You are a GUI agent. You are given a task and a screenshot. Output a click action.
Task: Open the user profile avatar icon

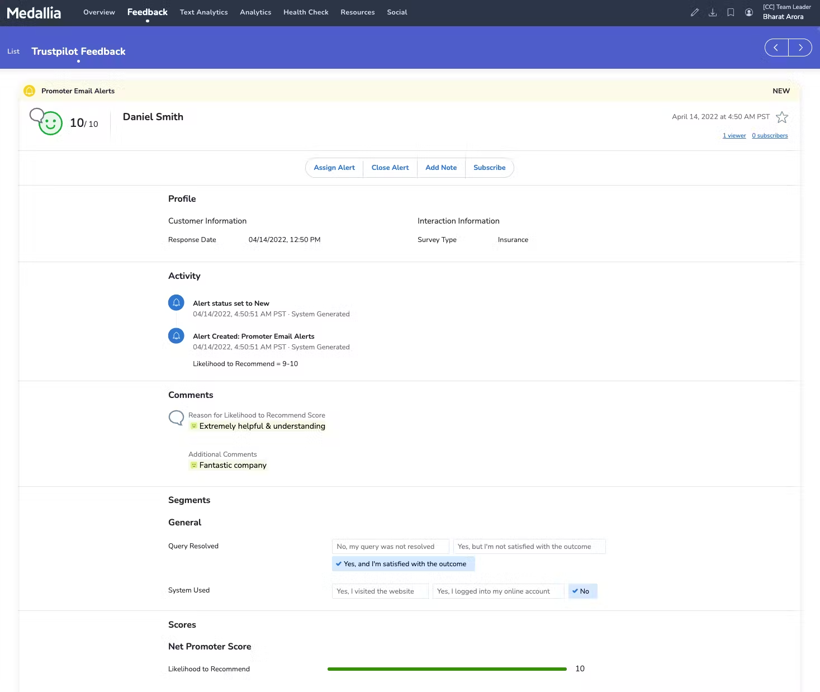(x=749, y=12)
